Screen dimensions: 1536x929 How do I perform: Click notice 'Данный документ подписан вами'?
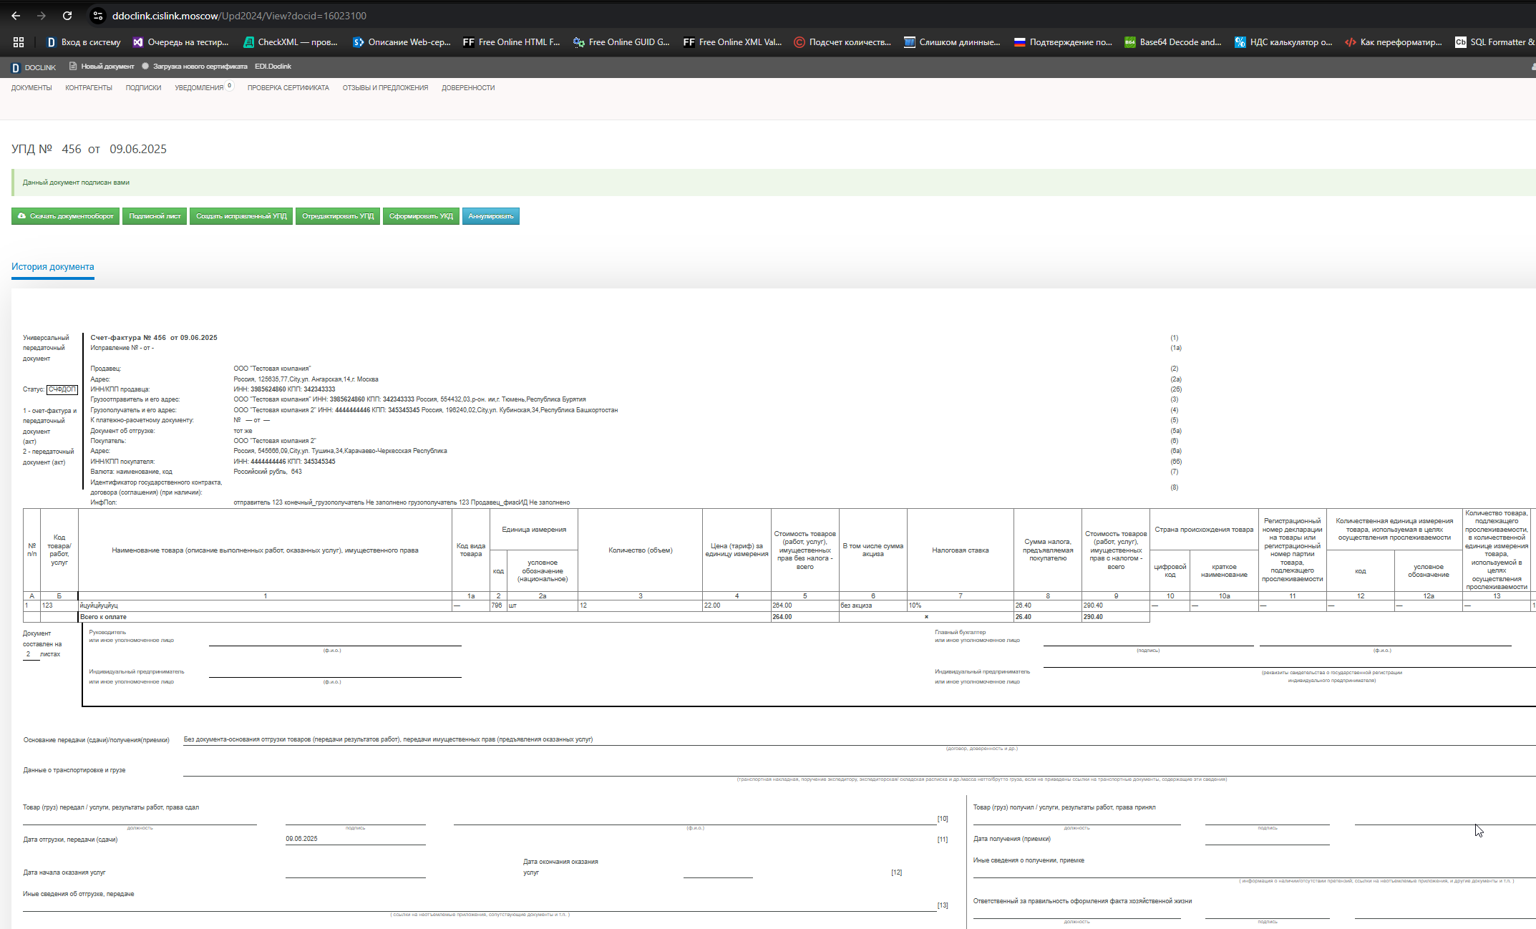pos(76,183)
